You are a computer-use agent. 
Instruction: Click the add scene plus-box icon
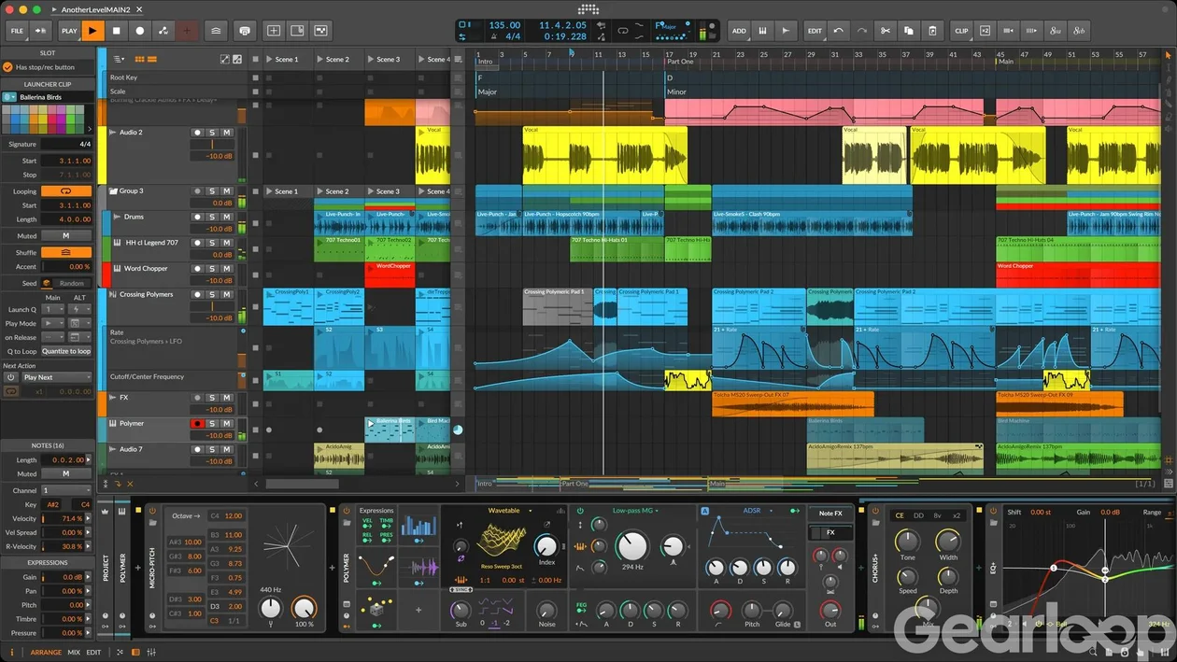coord(274,31)
